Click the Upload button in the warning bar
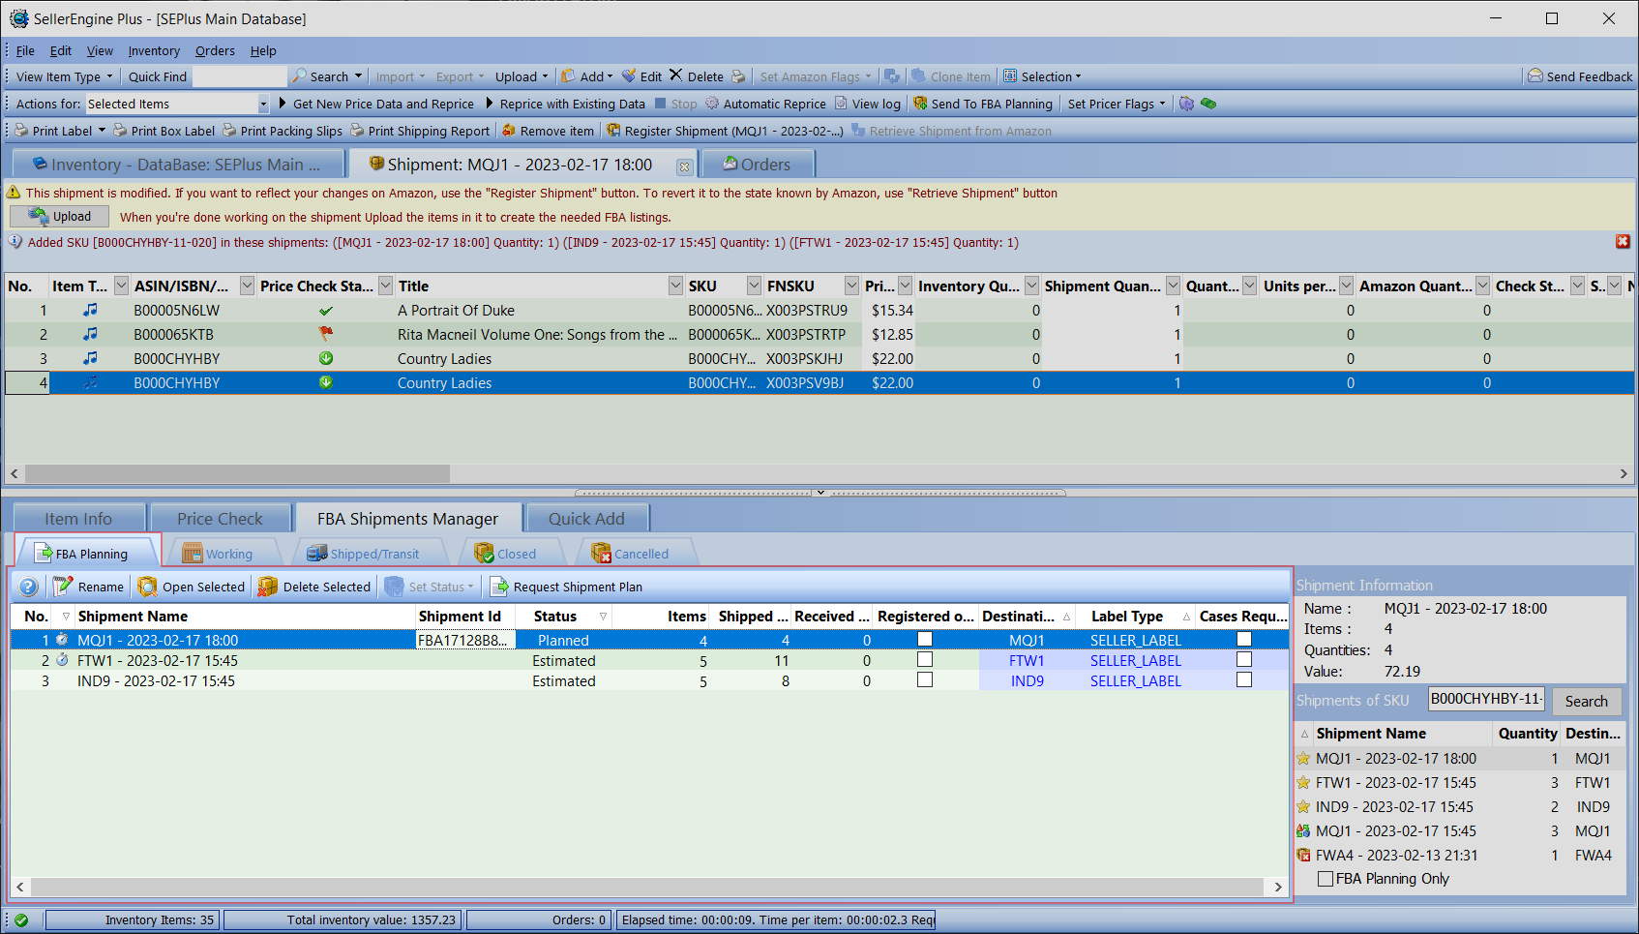Screen dimensions: 1639x934 (x=60, y=217)
